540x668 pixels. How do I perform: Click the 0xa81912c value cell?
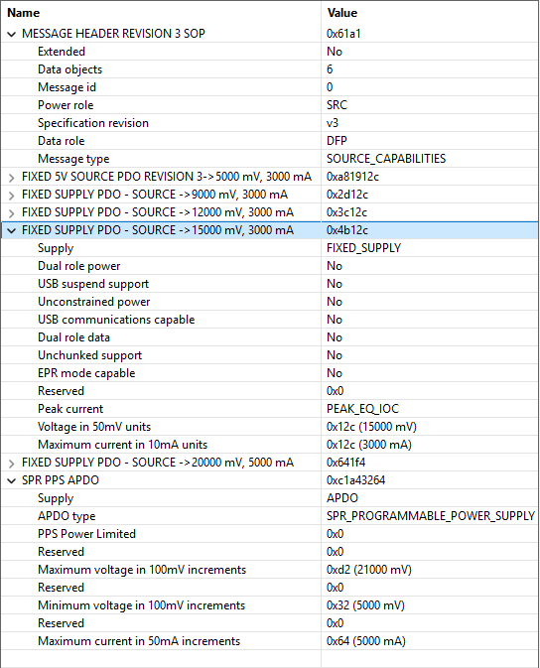[x=353, y=177]
